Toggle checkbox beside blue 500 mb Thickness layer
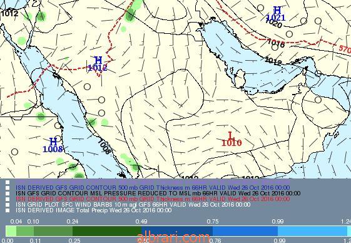The width and height of the screenshot is (351, 243). [x=8, y=188]
